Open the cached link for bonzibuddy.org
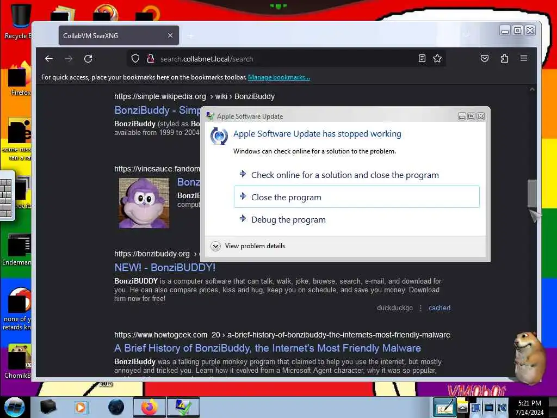The image size is (557, 418). click(x=440, y=308)
